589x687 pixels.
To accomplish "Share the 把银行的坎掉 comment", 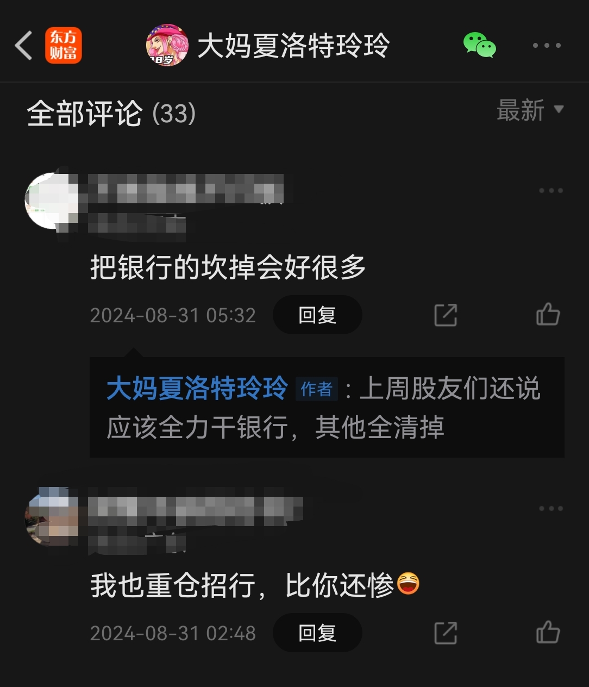I will (x=446, y=315).
